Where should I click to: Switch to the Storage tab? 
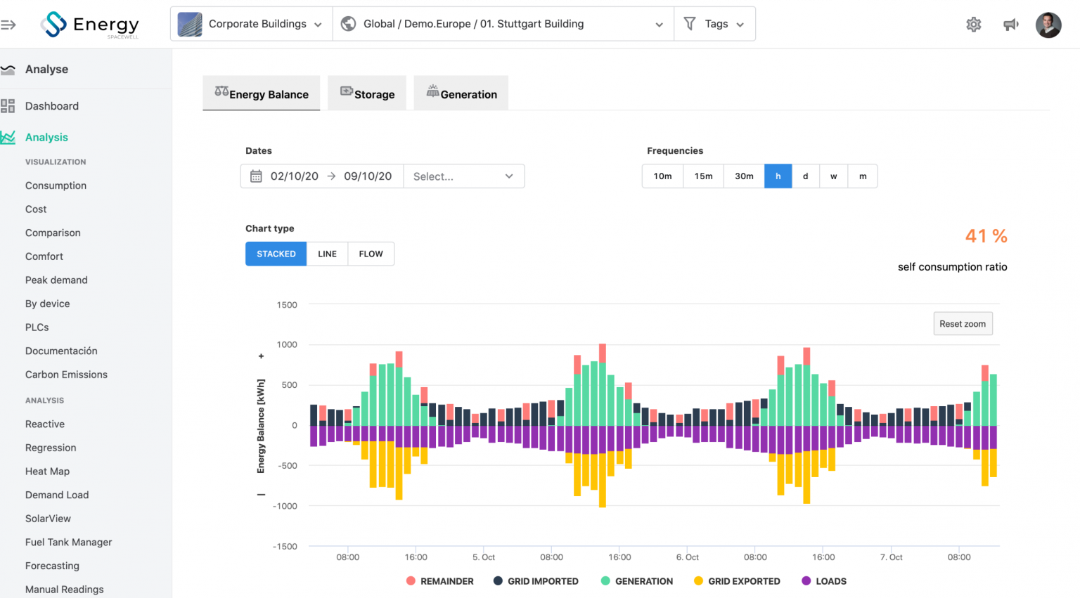(x=367, y=93)
